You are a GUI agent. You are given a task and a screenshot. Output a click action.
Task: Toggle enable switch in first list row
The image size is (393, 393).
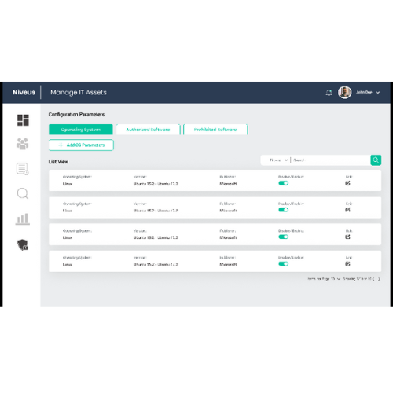coord(283,183)
